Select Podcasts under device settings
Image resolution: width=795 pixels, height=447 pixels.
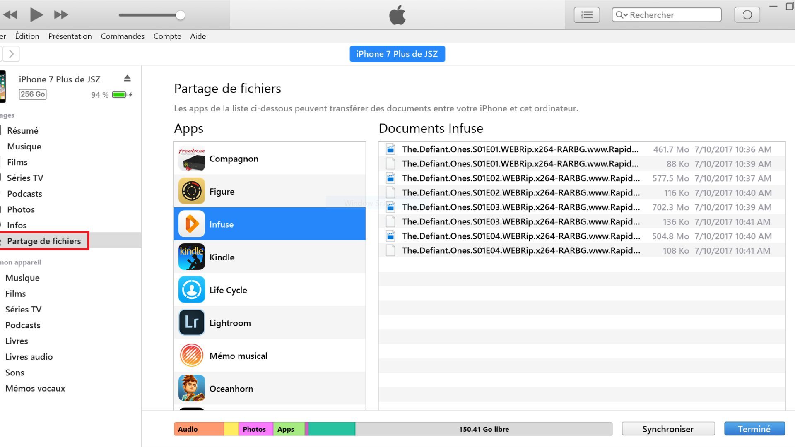click(x=24, y=194)
